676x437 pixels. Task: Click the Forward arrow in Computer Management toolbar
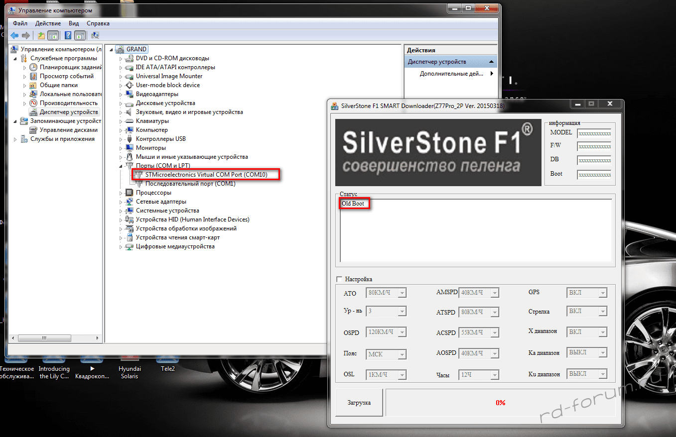[x=25, y=35]
